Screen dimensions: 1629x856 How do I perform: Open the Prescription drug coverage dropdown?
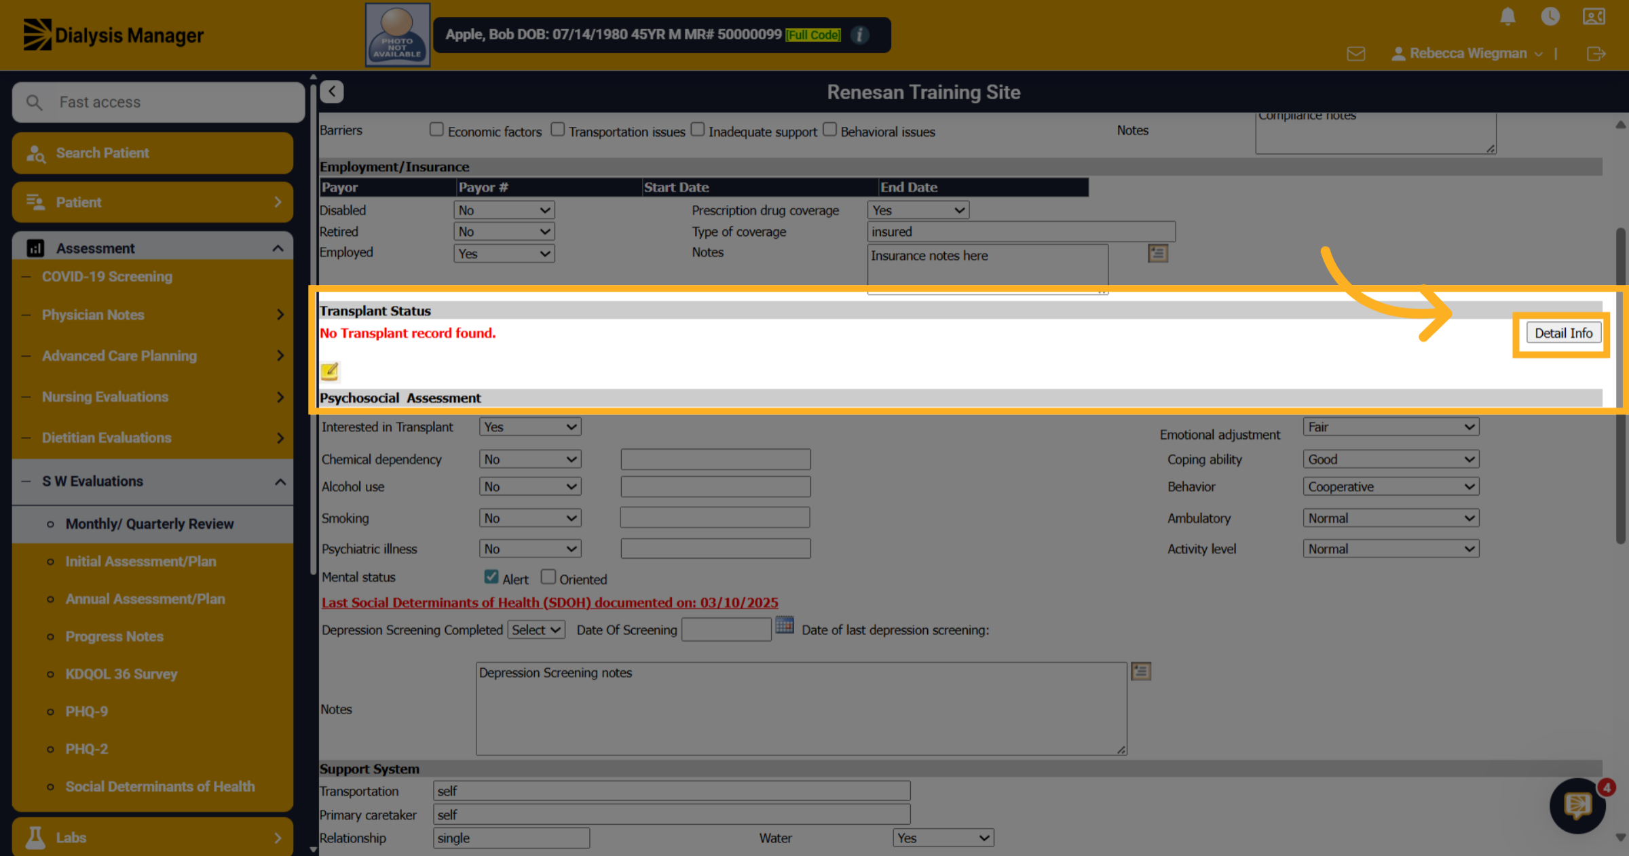click(x=918, y=210)
